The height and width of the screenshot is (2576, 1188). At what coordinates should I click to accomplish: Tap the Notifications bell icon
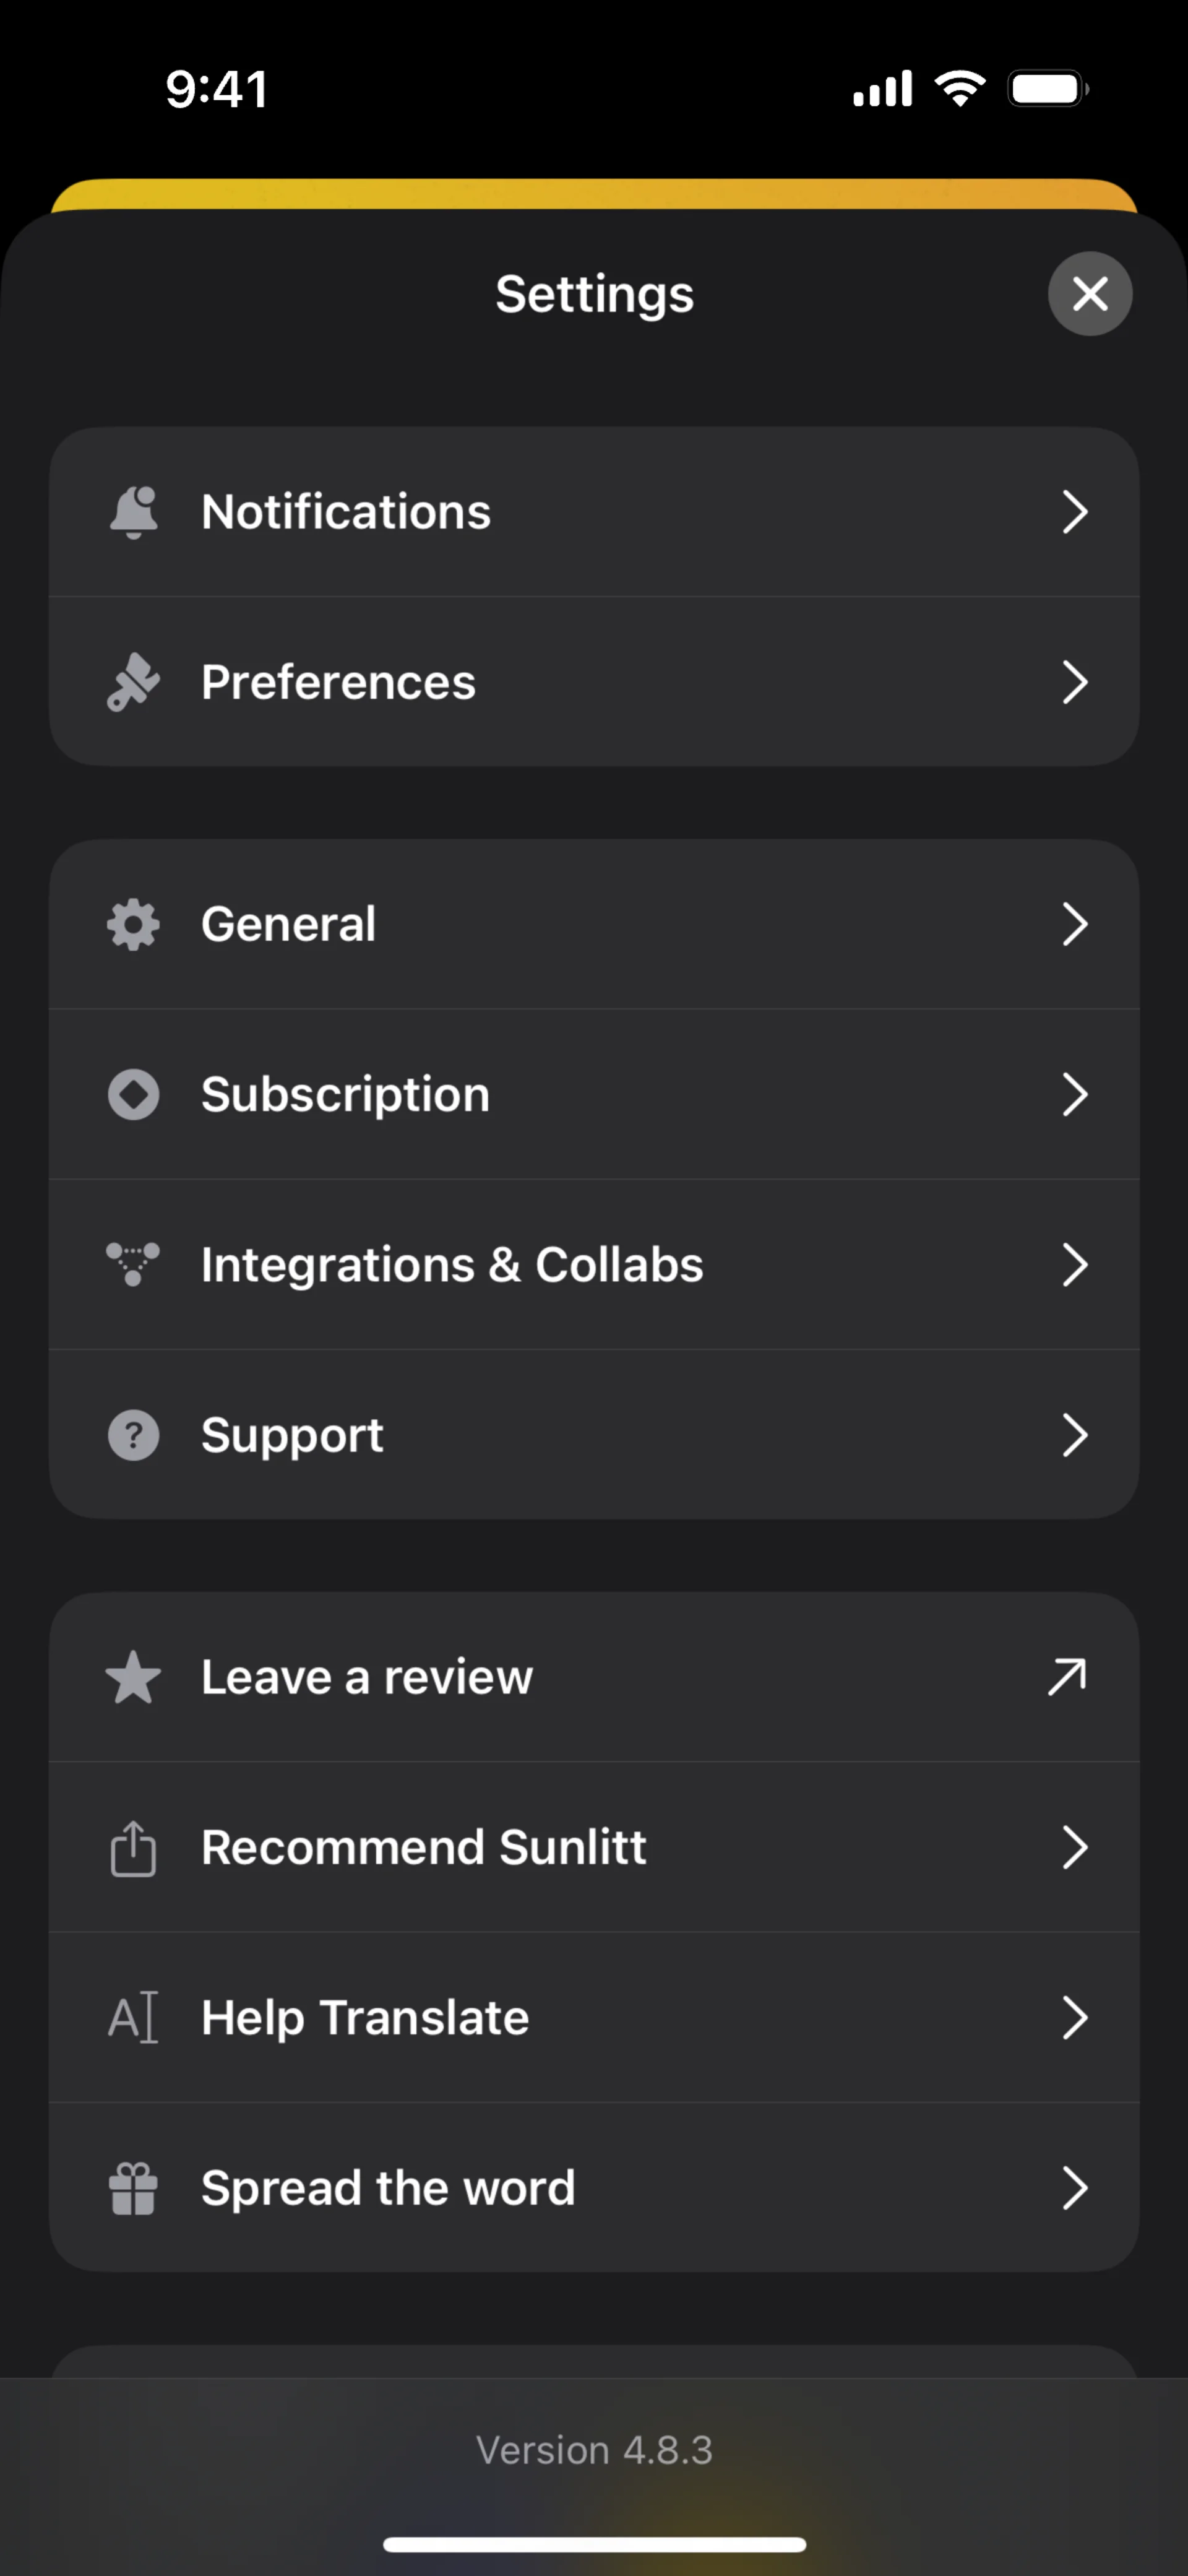[x=133, y=512]
